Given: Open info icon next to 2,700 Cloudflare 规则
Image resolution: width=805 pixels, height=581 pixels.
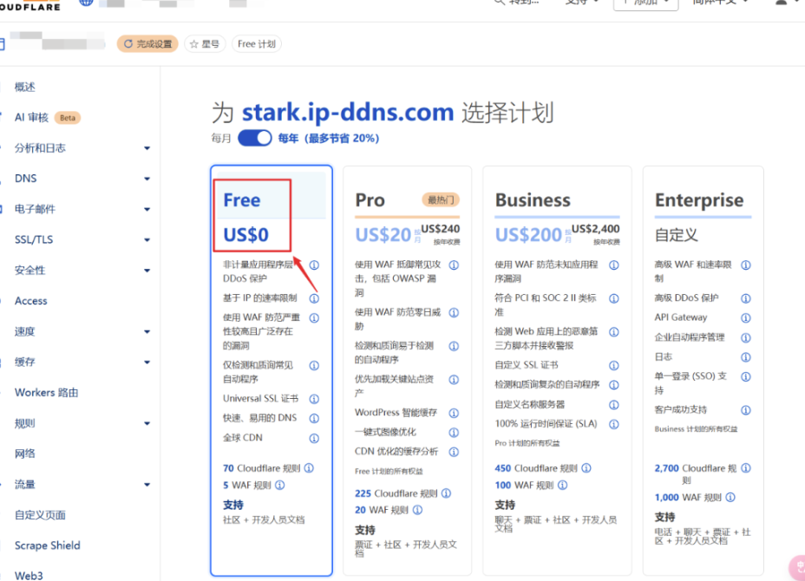Looking at the screenshot, I should (746, 468).
